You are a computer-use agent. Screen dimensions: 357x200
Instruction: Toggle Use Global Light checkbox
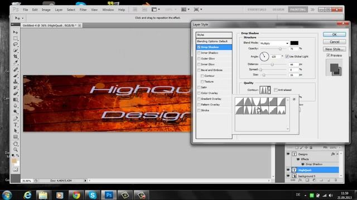287,57
